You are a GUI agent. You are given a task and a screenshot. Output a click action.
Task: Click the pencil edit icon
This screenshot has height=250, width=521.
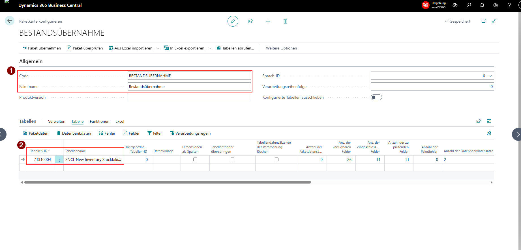(x=233, y=21)
